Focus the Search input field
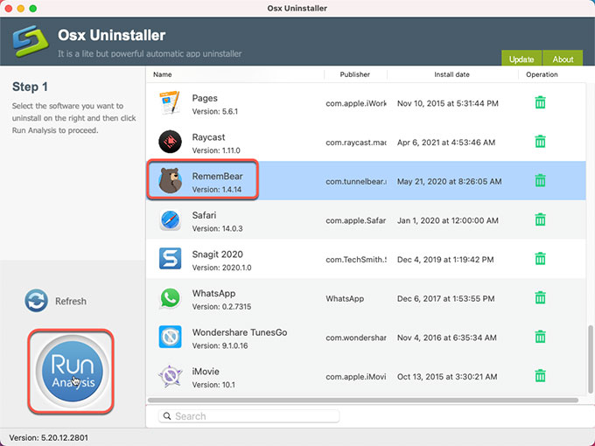 pyautogui.click(x=248, y=416)
